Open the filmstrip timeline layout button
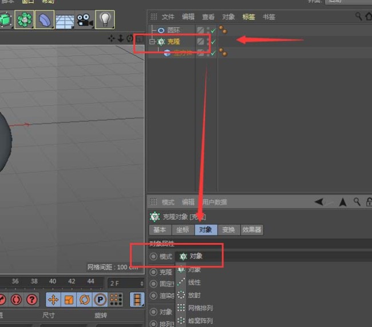 [x=137, y=300]
